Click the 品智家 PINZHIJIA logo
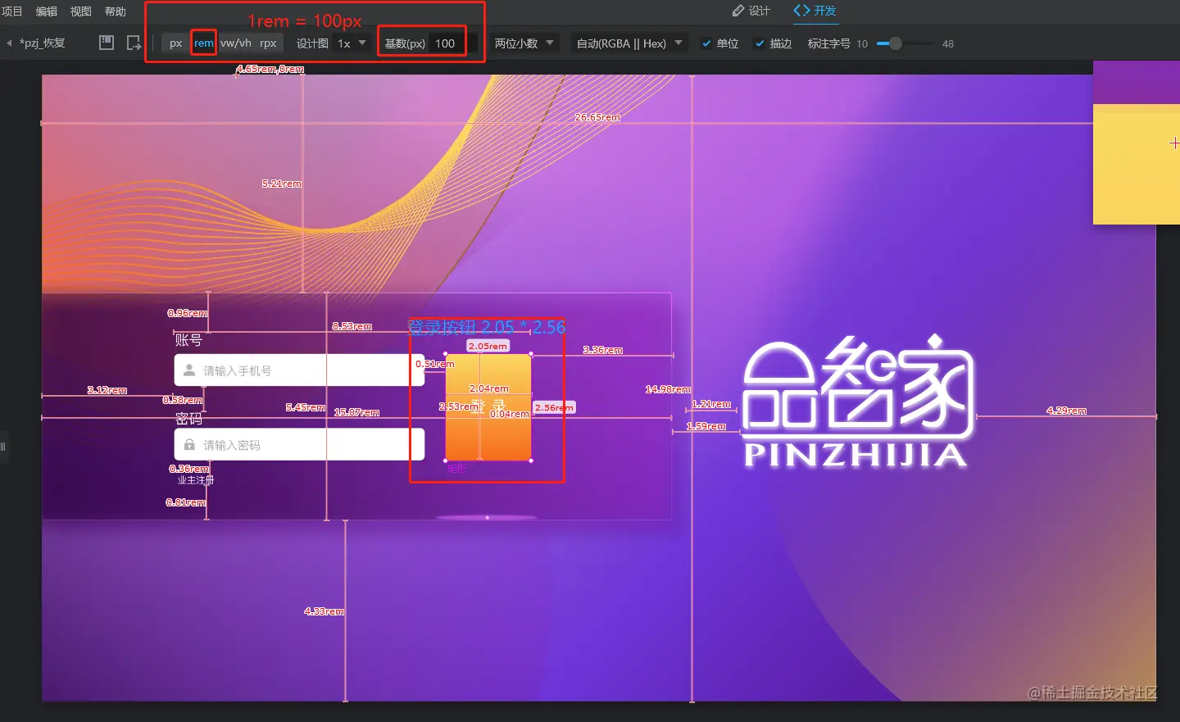 857,401
